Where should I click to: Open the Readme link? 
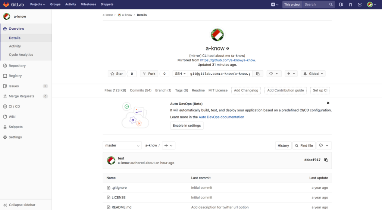click(198, 90)
